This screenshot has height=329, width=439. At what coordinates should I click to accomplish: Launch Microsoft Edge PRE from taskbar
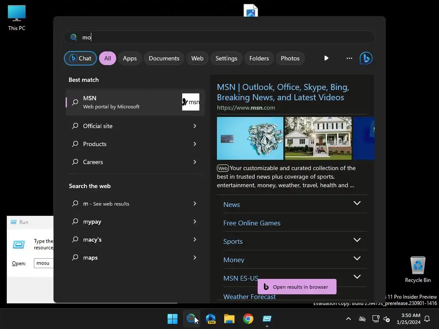pos(210,319)
